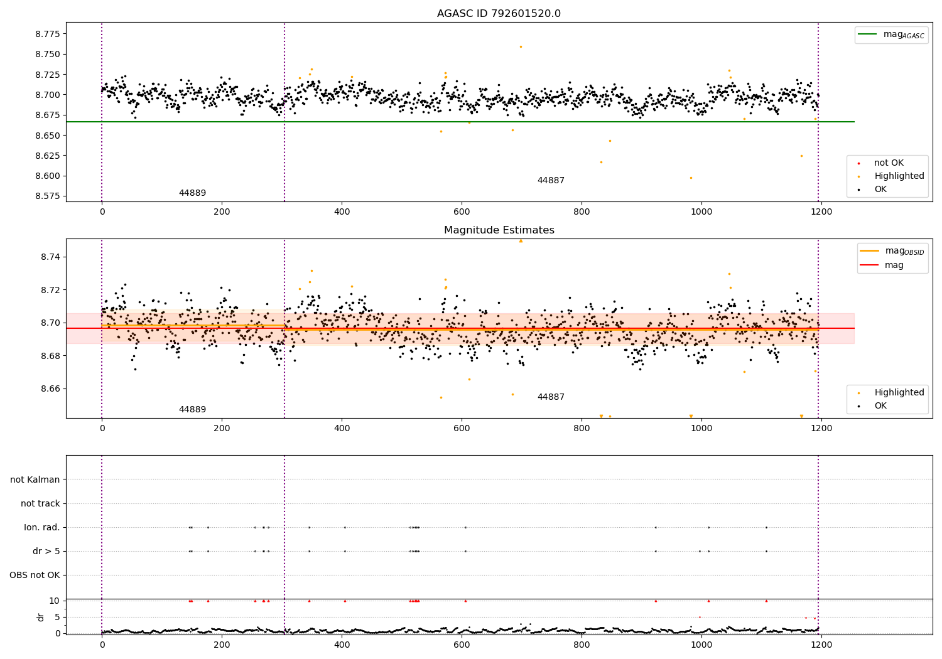Click the 8.66 tick in middle plot
This screenshot has width=942, height=659.
point(51,389)
